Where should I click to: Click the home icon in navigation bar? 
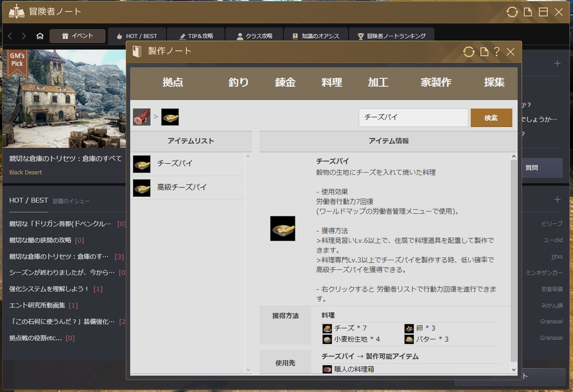pyautogui.click(x=40, y=36)
